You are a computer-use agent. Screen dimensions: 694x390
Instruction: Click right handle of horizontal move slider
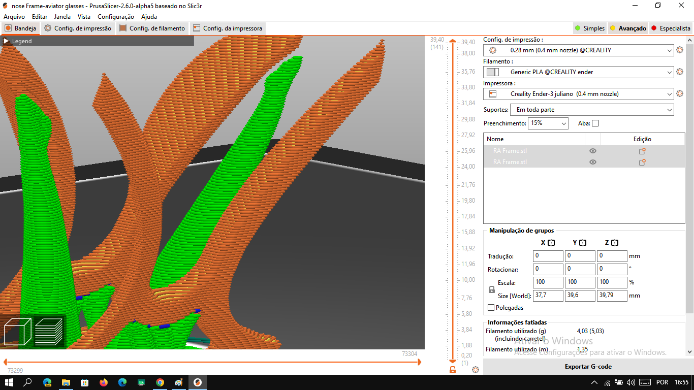coord(419,362)
